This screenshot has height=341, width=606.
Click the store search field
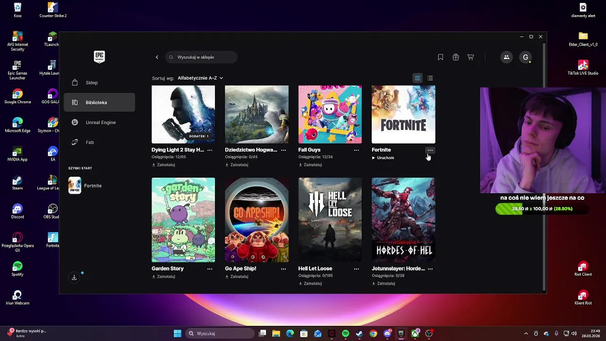coord(202,57)
